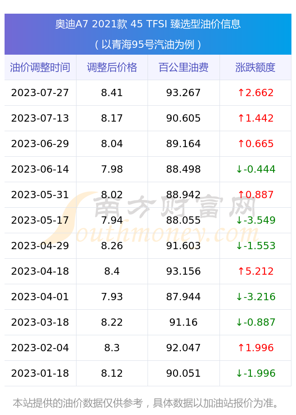Select price cell 8.3

(x=112, y=348)
